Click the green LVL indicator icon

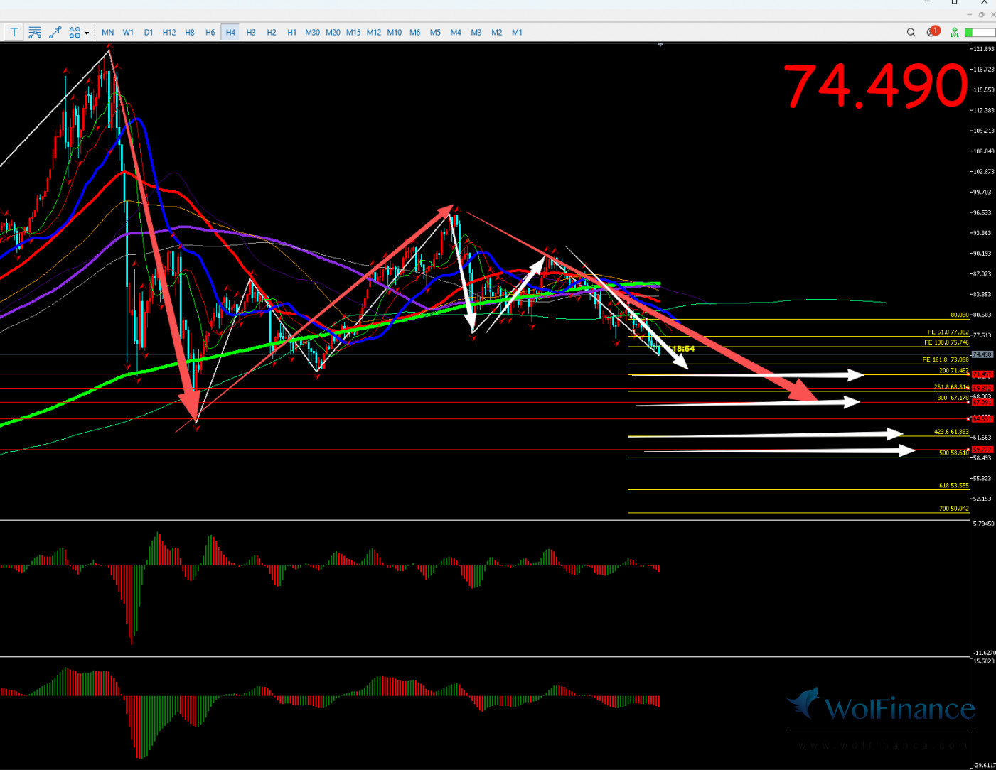pos(954,32)
